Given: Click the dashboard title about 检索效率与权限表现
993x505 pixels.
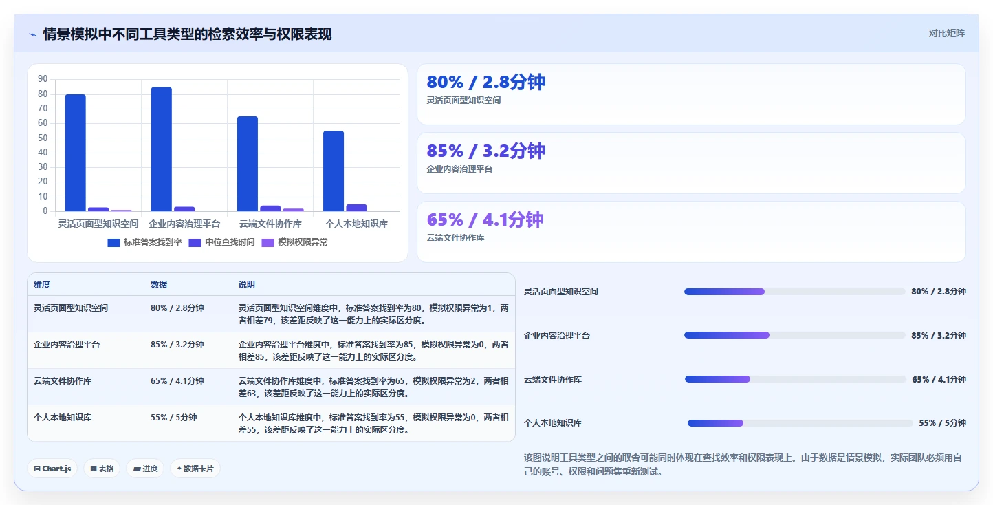Looking at the screenshot, I should (x=187, y=34).
